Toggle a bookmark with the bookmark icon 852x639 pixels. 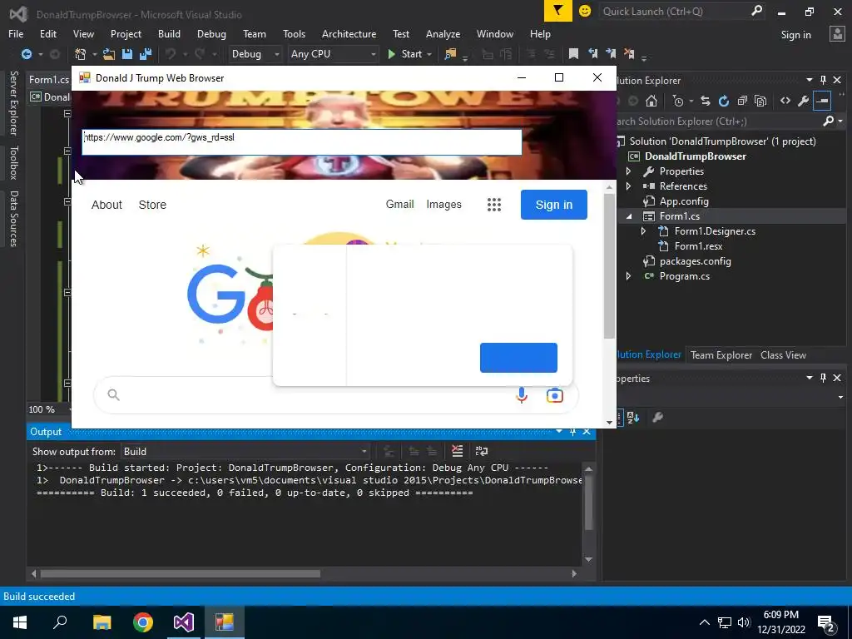coord(573,53)
